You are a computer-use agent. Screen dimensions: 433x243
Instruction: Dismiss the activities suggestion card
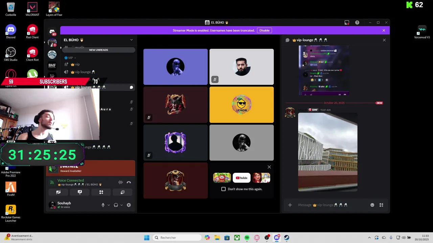click(x=269, y=167)
